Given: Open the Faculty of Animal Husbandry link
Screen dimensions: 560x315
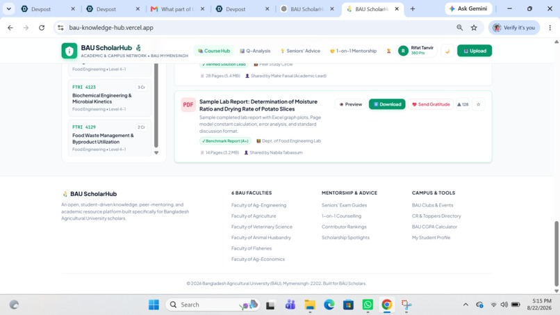Looking at the screenshot, I should point(261,237).
